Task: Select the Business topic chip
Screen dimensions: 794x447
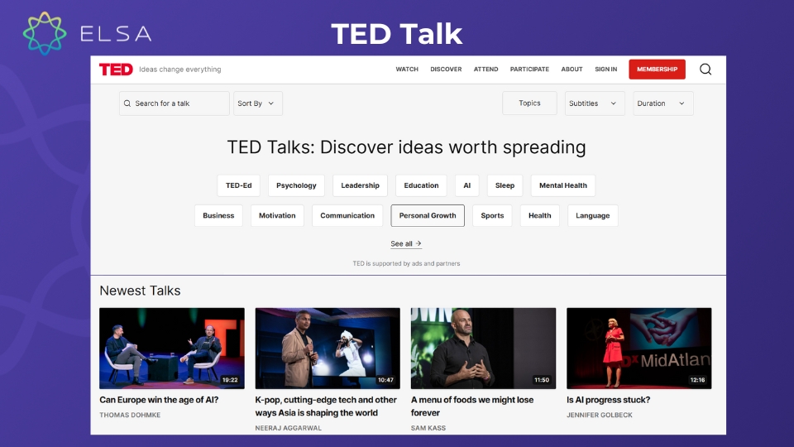Action: (218, 215)
